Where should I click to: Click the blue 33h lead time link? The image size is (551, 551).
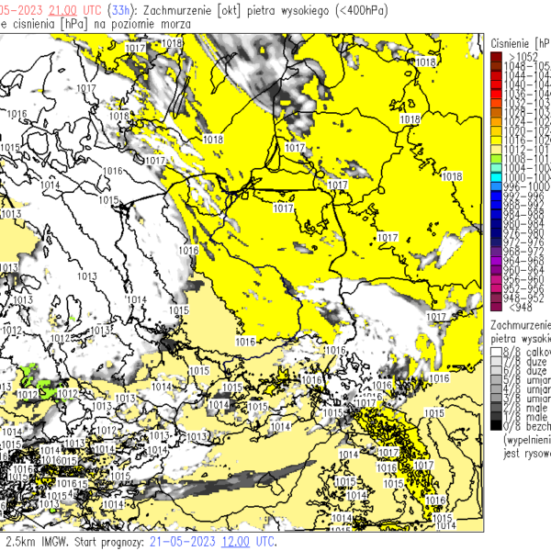pyautogui.click(x=120, y=10)
